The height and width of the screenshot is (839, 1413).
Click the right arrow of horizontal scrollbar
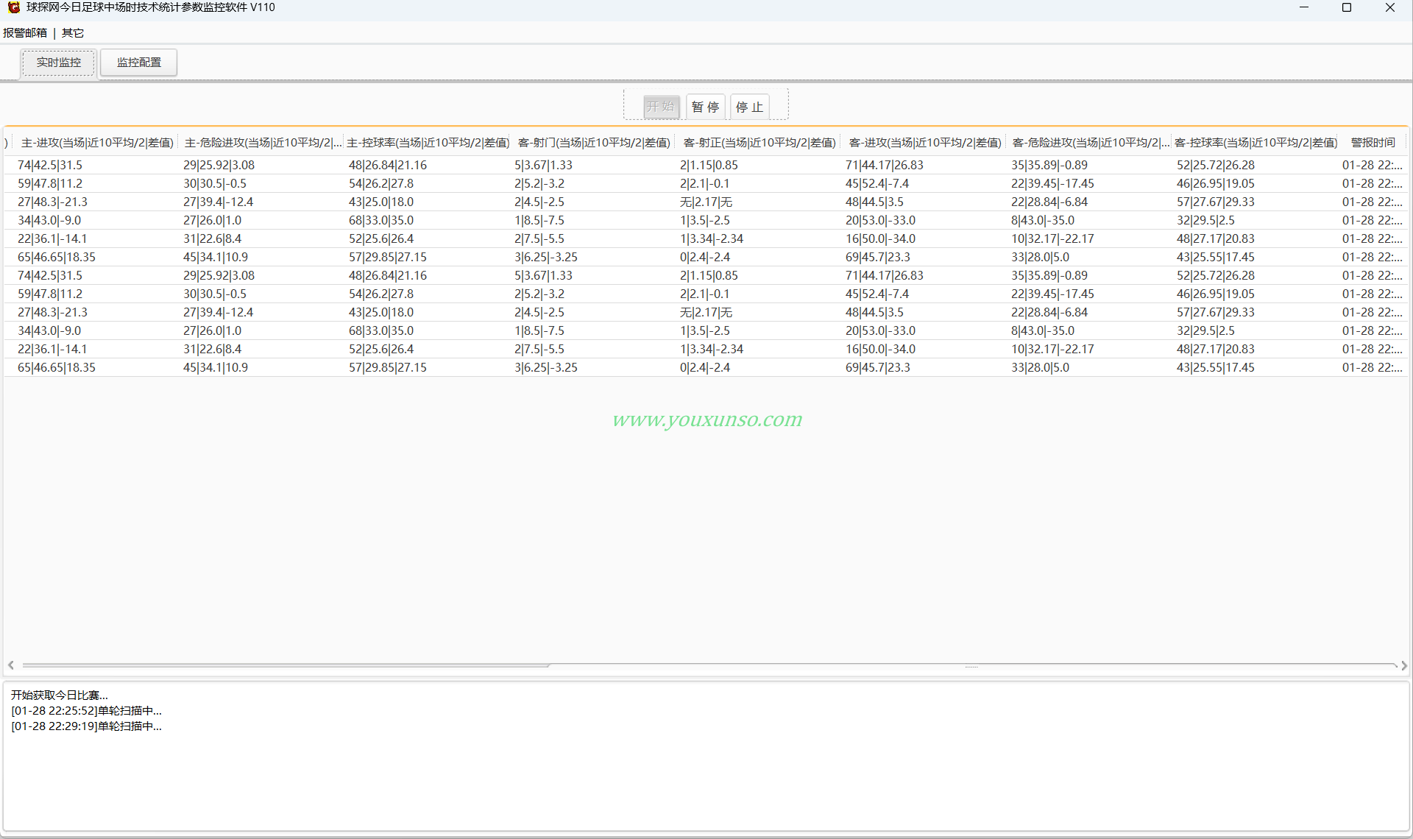1404,665
